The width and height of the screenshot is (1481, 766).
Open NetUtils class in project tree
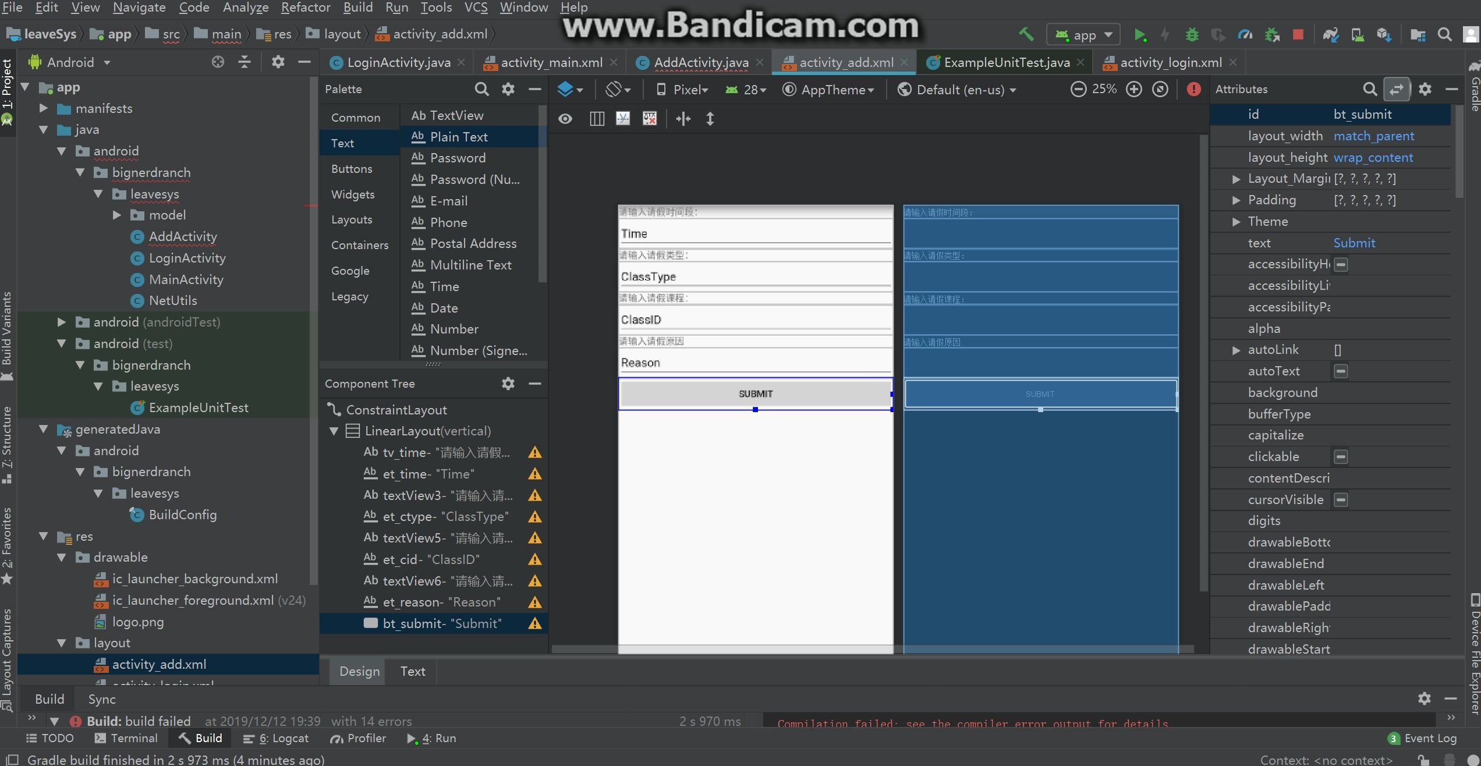172,301
